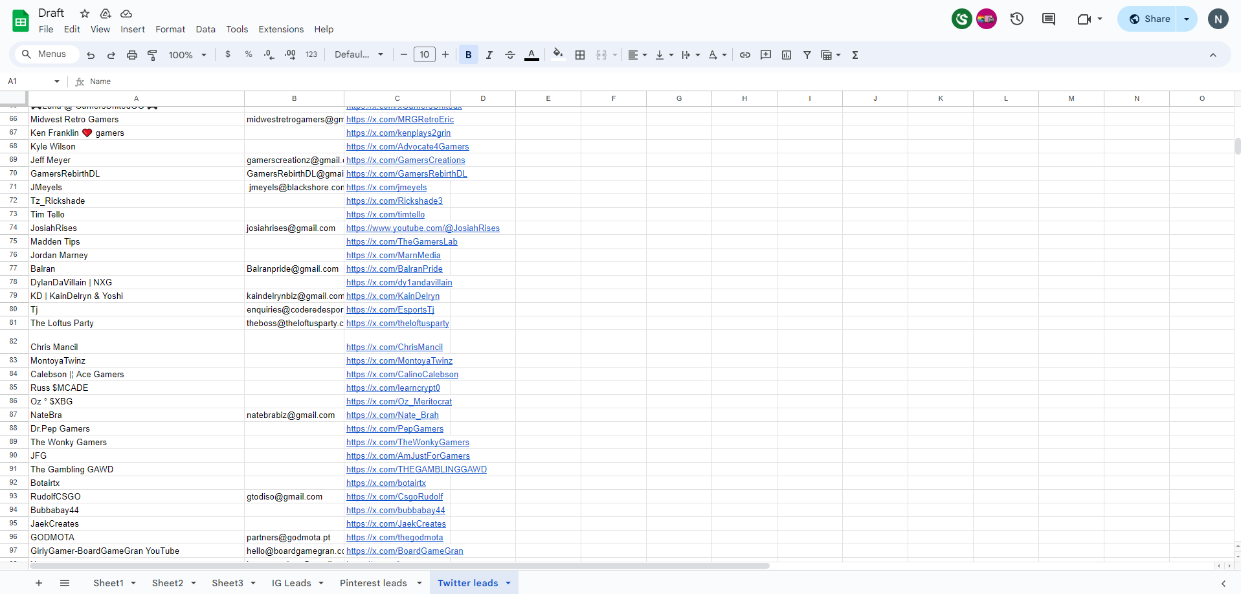The width and height of the screenshot is (1241, 594).
Task: Switch to the Pinterest leads tab
Action: click(374, 583)
